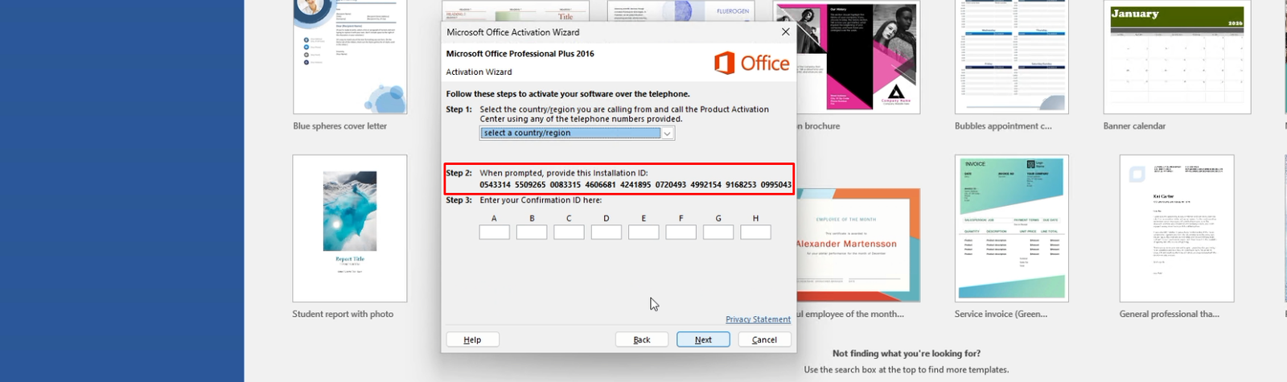
Task: Click Confirmation ID field B
Action: (532, 232)
